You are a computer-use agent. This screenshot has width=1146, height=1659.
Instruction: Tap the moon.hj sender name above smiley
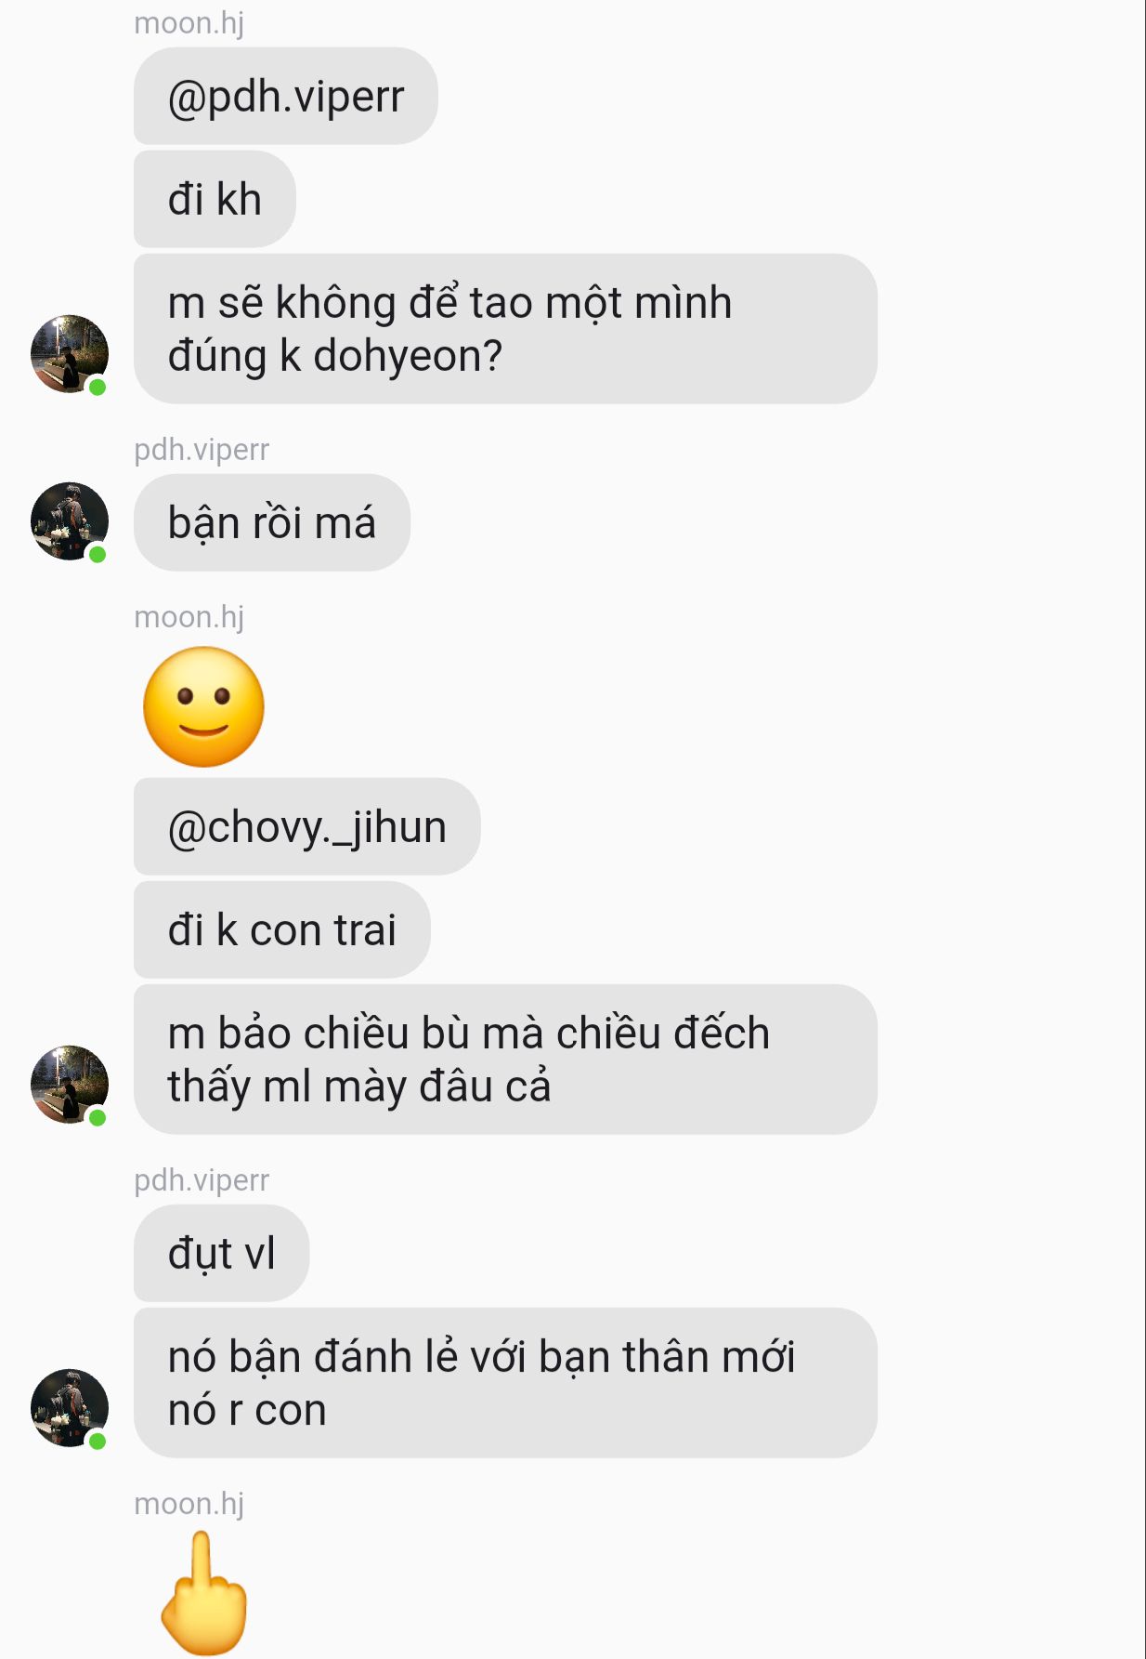(189, 617)
